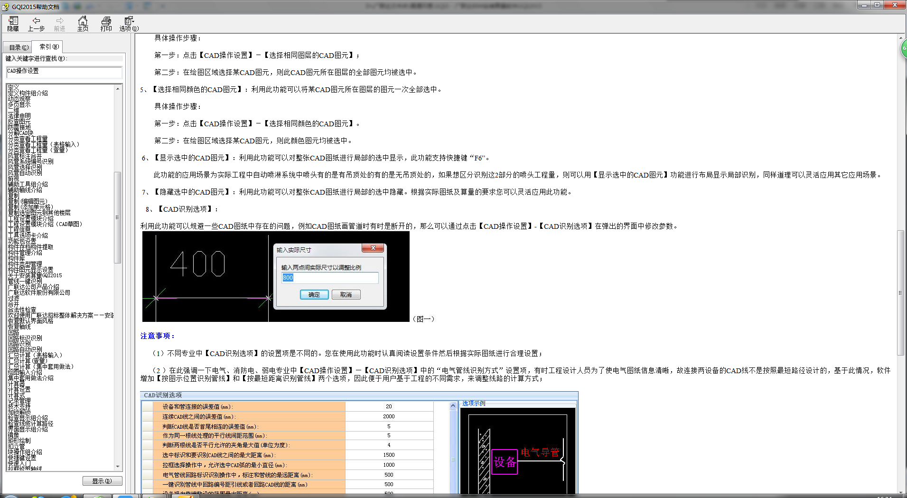Select index entry 广联达公司产品介绍
The width and height of the screenshot is (907, 498).
pyautogui.click(x=33, y=287)
